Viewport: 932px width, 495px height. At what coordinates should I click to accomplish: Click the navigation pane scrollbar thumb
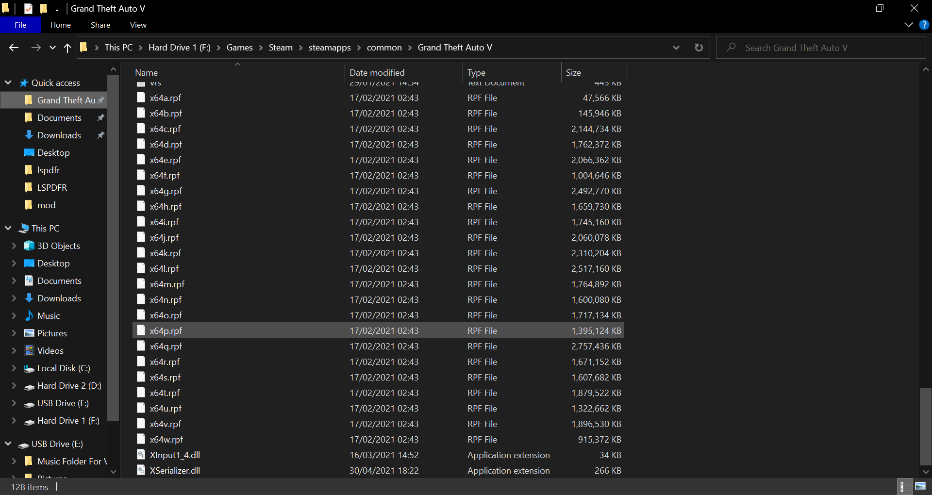click(x=113, y=247)
